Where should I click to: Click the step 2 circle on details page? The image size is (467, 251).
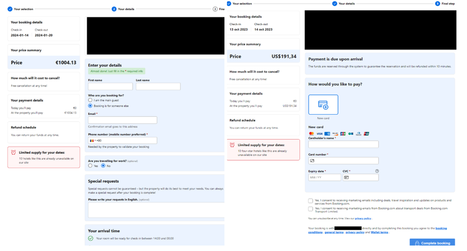coord(114,9)
